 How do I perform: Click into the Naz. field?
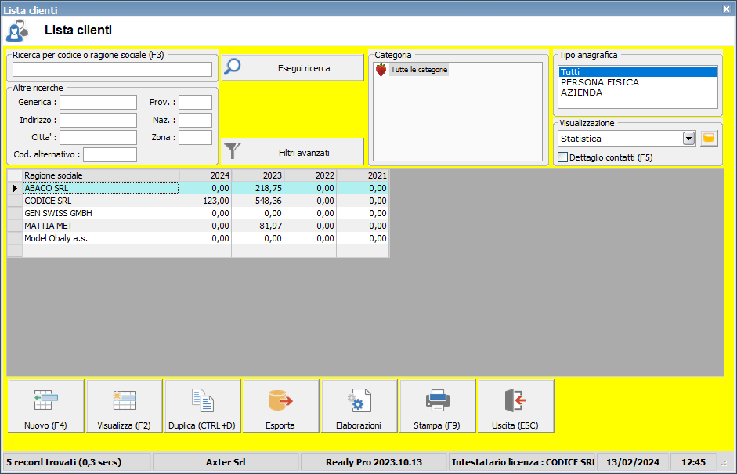[195, 120]
